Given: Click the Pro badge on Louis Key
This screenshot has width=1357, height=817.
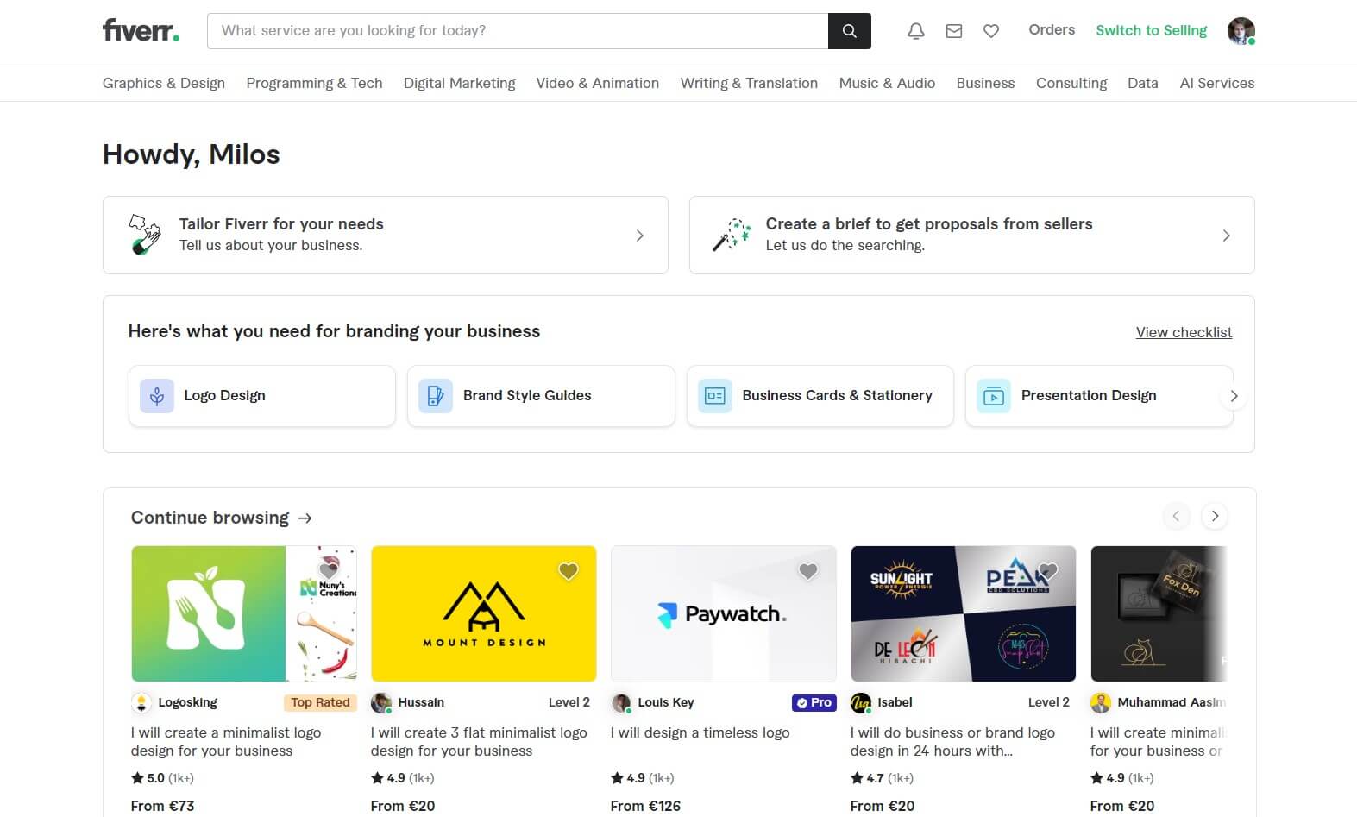Looking at the screenshot, I should tap(814, 703).
